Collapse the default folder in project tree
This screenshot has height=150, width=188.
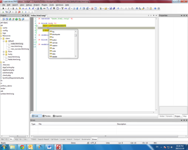(4, 41)
